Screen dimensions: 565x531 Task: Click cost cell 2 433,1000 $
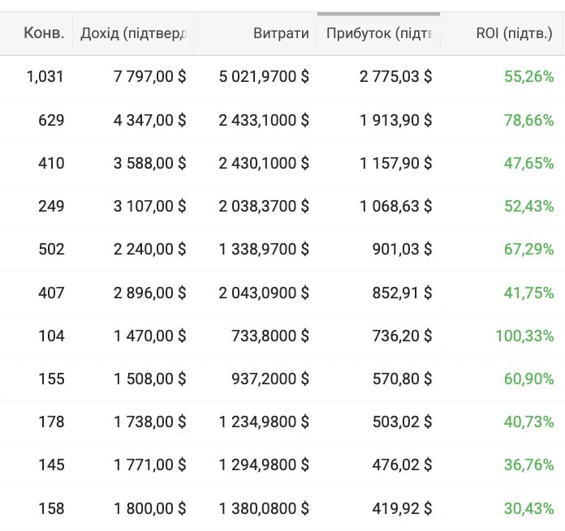click(x=264, y=120)
